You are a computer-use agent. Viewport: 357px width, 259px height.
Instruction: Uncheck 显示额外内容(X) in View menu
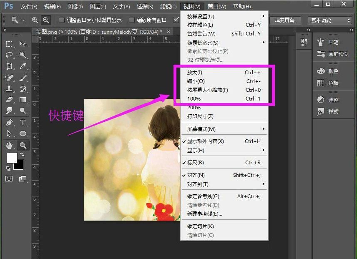(224, 141)
